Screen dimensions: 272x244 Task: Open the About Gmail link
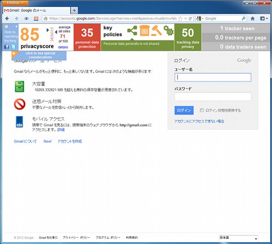[25, 142]
